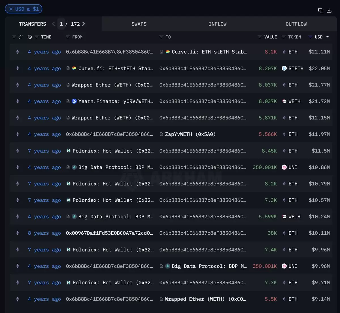This screenshot has height=313, width=340.
Task: Click sender address in $11.97M row
Action: pos(109,134)
